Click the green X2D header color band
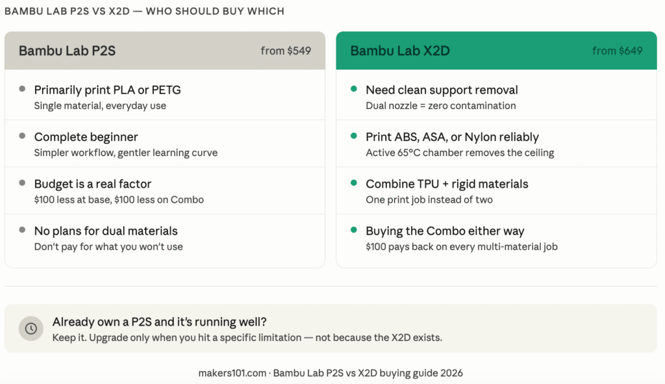This screenshot has height=384, width=665. click(507, 51)
